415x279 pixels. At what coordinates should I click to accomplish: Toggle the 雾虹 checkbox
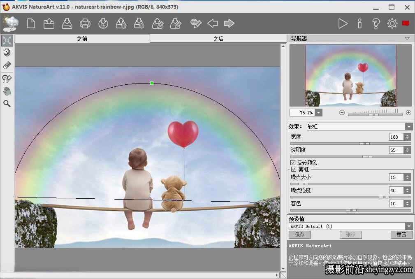294,169
